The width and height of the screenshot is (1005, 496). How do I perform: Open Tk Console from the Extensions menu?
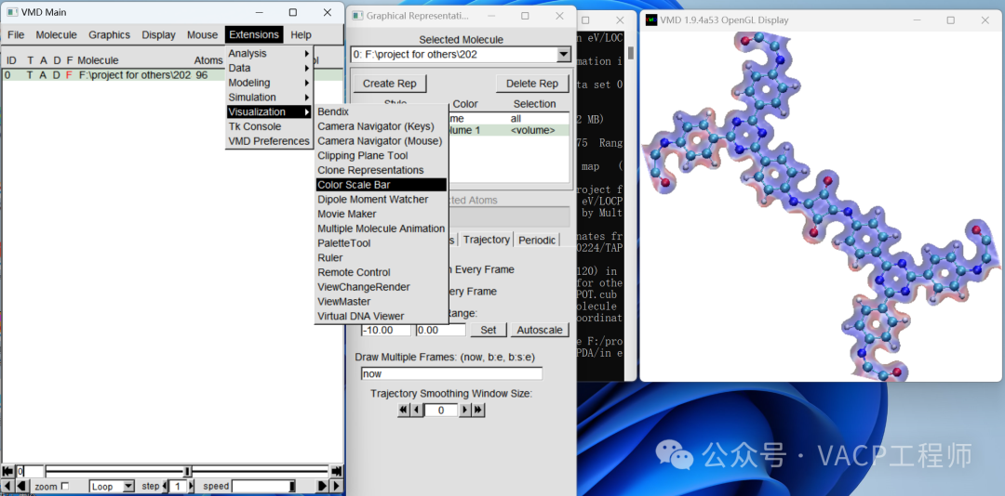point(269,126)
